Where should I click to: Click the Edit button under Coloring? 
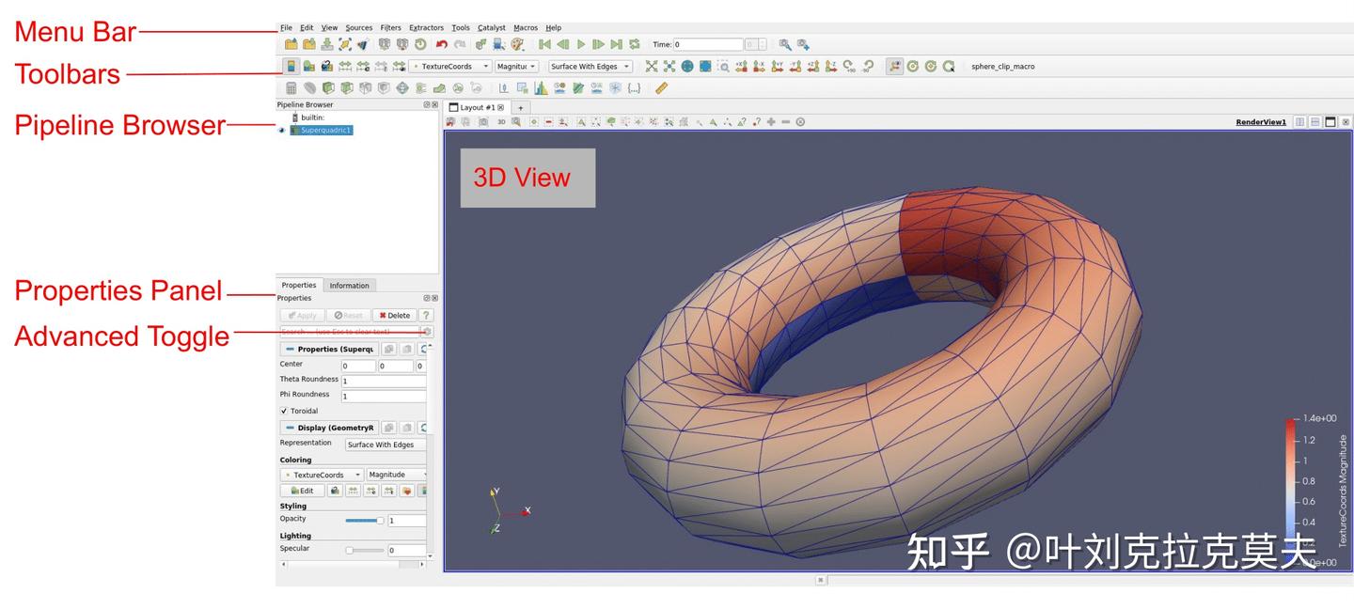pos(303,490)
